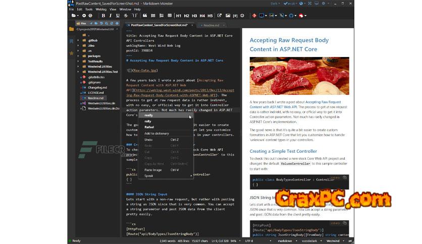Open the Weblog menu
Screen dimensions: 422x244
pos(101,9)
